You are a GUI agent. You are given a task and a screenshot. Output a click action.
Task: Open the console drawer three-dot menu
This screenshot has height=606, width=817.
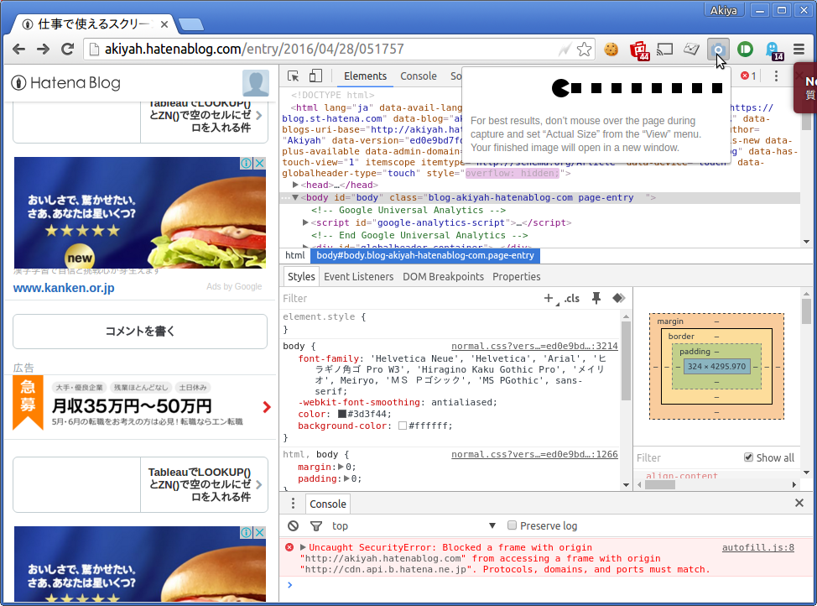coord(293,504)
